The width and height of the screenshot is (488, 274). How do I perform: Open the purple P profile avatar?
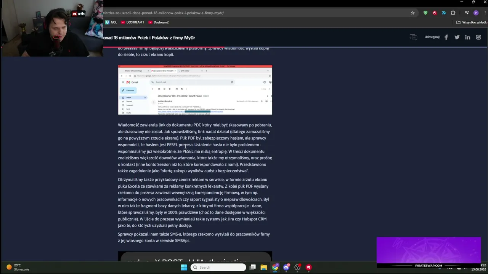(476, 13)
